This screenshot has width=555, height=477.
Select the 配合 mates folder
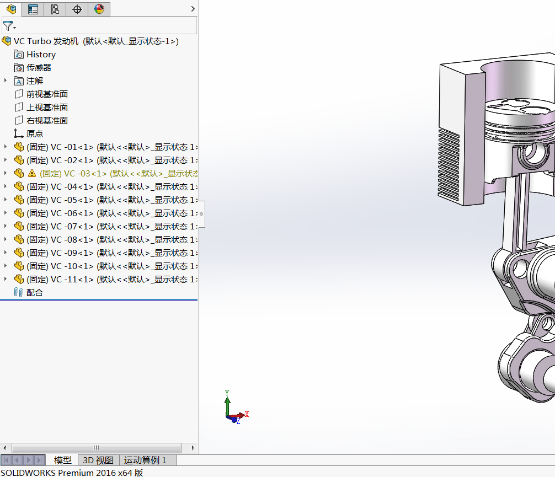(x=35, y=293)
